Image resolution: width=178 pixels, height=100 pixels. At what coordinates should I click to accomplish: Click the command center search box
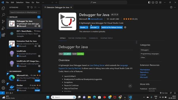93,2
